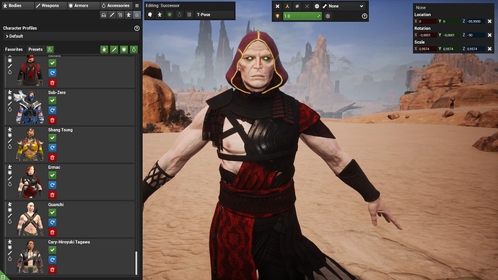Toggle the green armor icon in Editing toolbar
This screenshot has height=280, width=498.
pos(170,14)
